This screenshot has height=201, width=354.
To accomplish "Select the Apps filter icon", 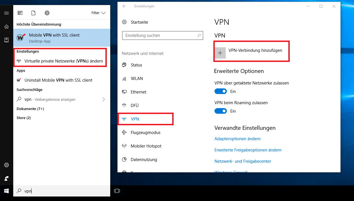I will [x=20, y=13].
